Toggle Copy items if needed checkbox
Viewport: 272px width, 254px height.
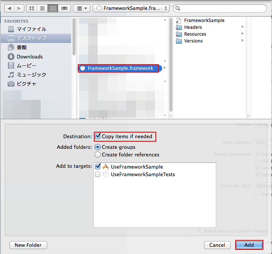pyautogui.click(x=98, y=136)
